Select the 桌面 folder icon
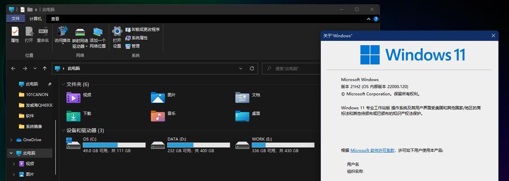The height and width of the screenshot is (181, 509). (x=242, y=116)
